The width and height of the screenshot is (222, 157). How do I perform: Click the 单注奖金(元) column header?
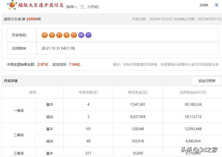click(138, 92)
